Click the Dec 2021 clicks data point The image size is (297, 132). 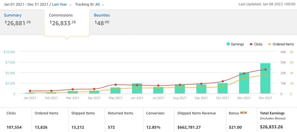point(265,70)
